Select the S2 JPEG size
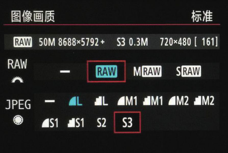 point(102,123)
